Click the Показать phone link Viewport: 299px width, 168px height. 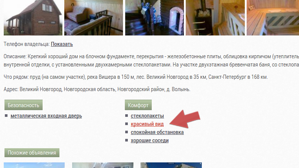point(62,44)
